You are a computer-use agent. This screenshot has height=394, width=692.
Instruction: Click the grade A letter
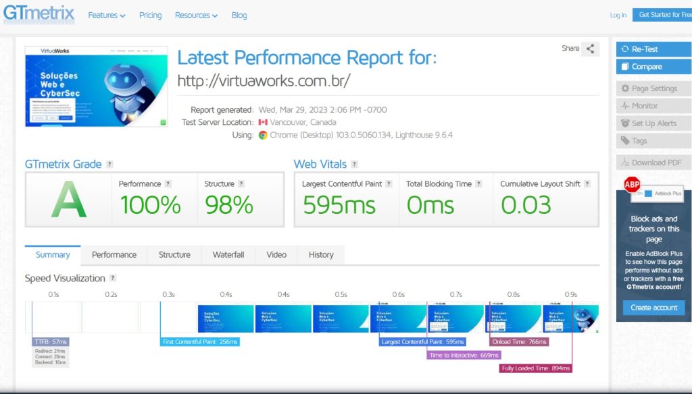click(x=69, y=200)
